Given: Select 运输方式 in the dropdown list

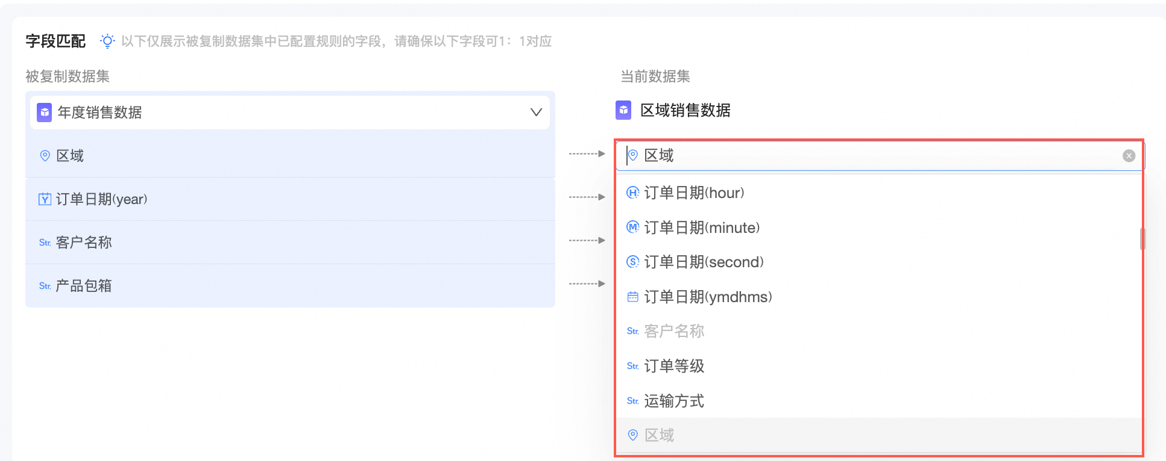Looking at the screenshot, I should click(674, 401).
